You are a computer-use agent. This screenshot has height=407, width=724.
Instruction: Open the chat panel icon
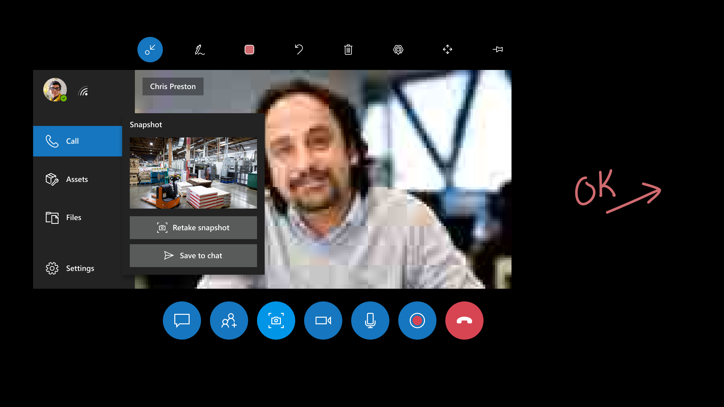182,320
